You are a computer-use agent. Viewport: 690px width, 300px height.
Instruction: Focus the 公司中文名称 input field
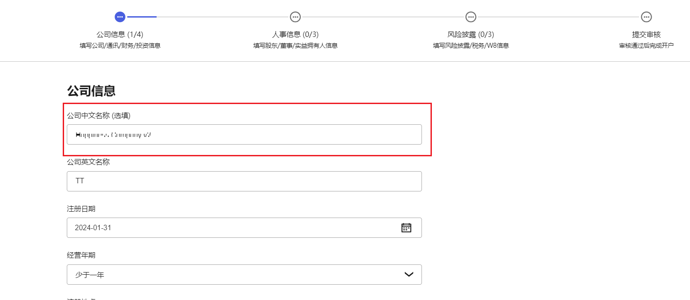tap(244, 134)
